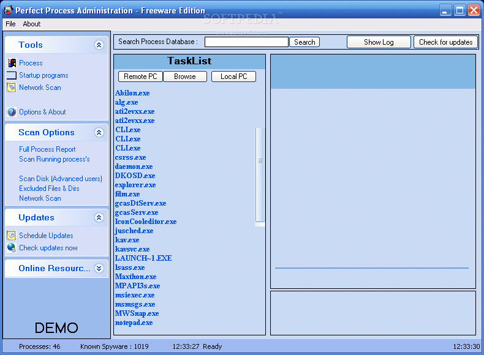The image size is (484, 355).
Task: Click the Remote PC button
Action: pos(140,77)
